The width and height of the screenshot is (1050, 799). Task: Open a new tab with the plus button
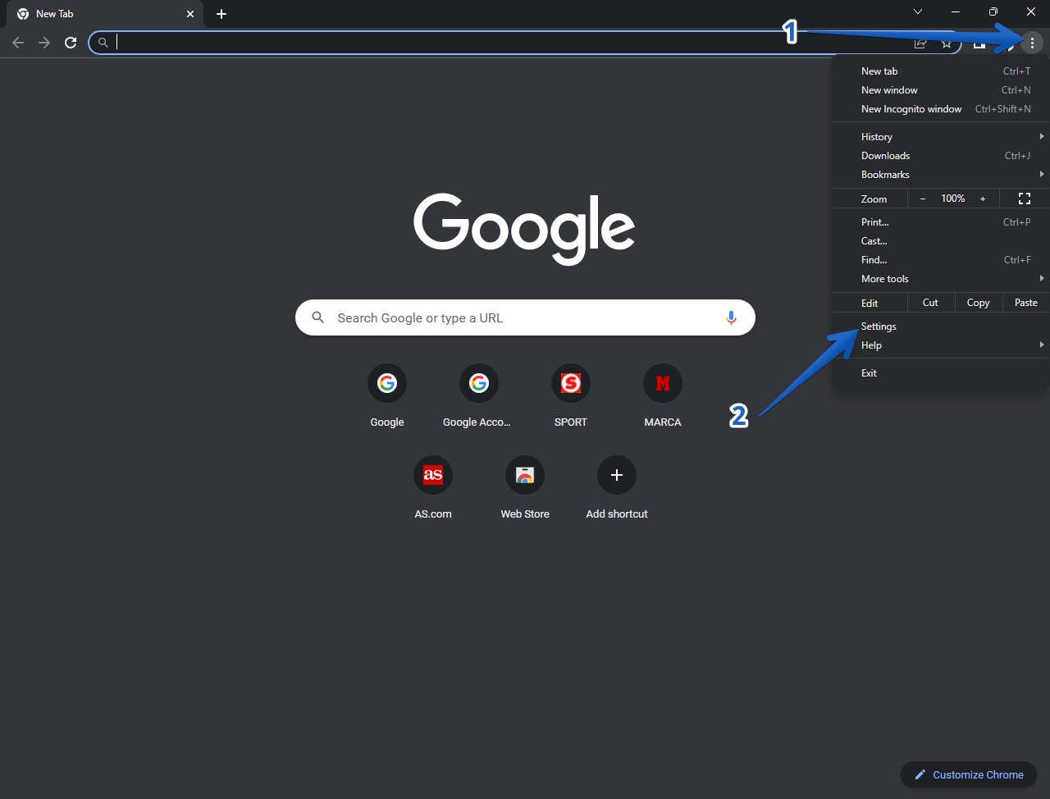pyautogui.click(x=221, y=14)
